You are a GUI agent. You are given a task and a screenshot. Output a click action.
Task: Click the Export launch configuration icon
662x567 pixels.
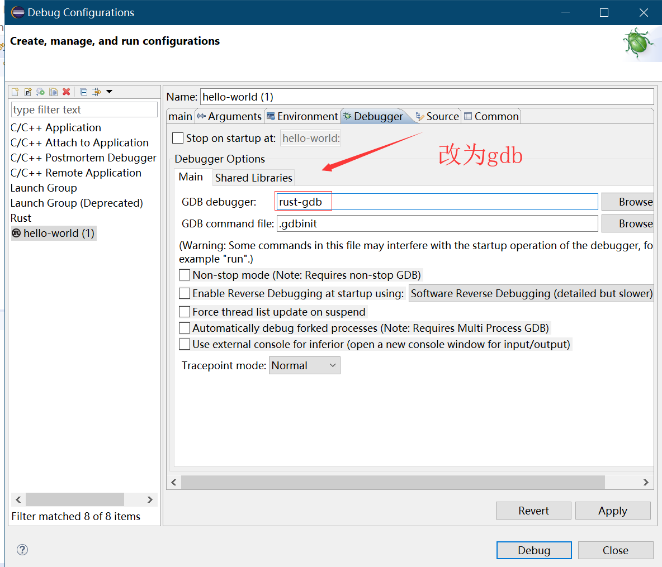(40, 92)
